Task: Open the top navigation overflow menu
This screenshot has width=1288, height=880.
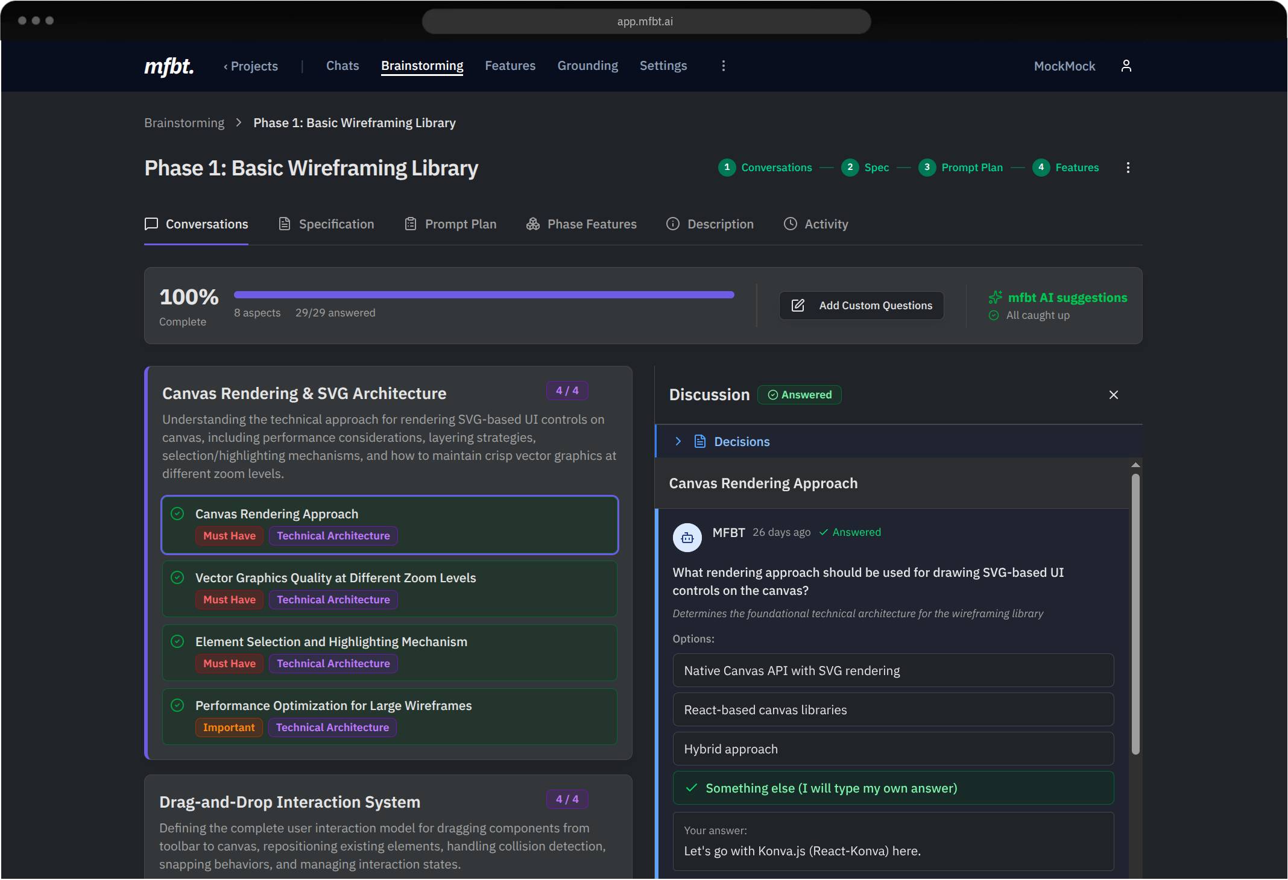Action: [724, 66]
